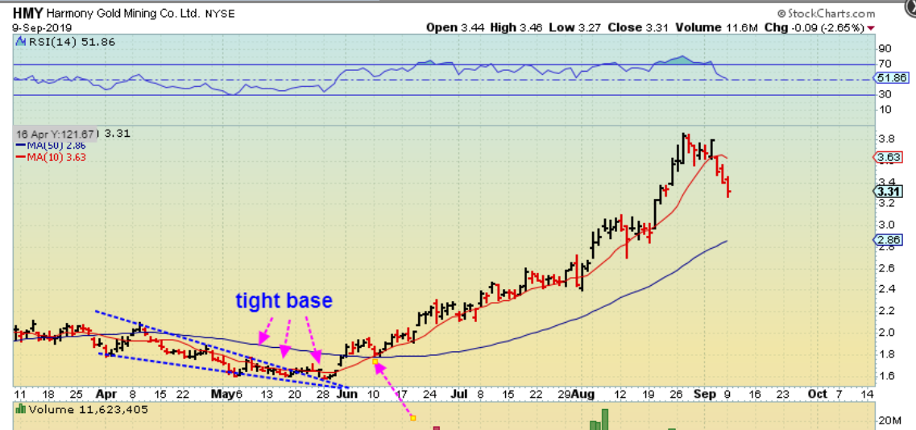916x430 pixels.
Task: Click the RSI indicator icon beside RSI(14)
Action: (x=20, y=42)
